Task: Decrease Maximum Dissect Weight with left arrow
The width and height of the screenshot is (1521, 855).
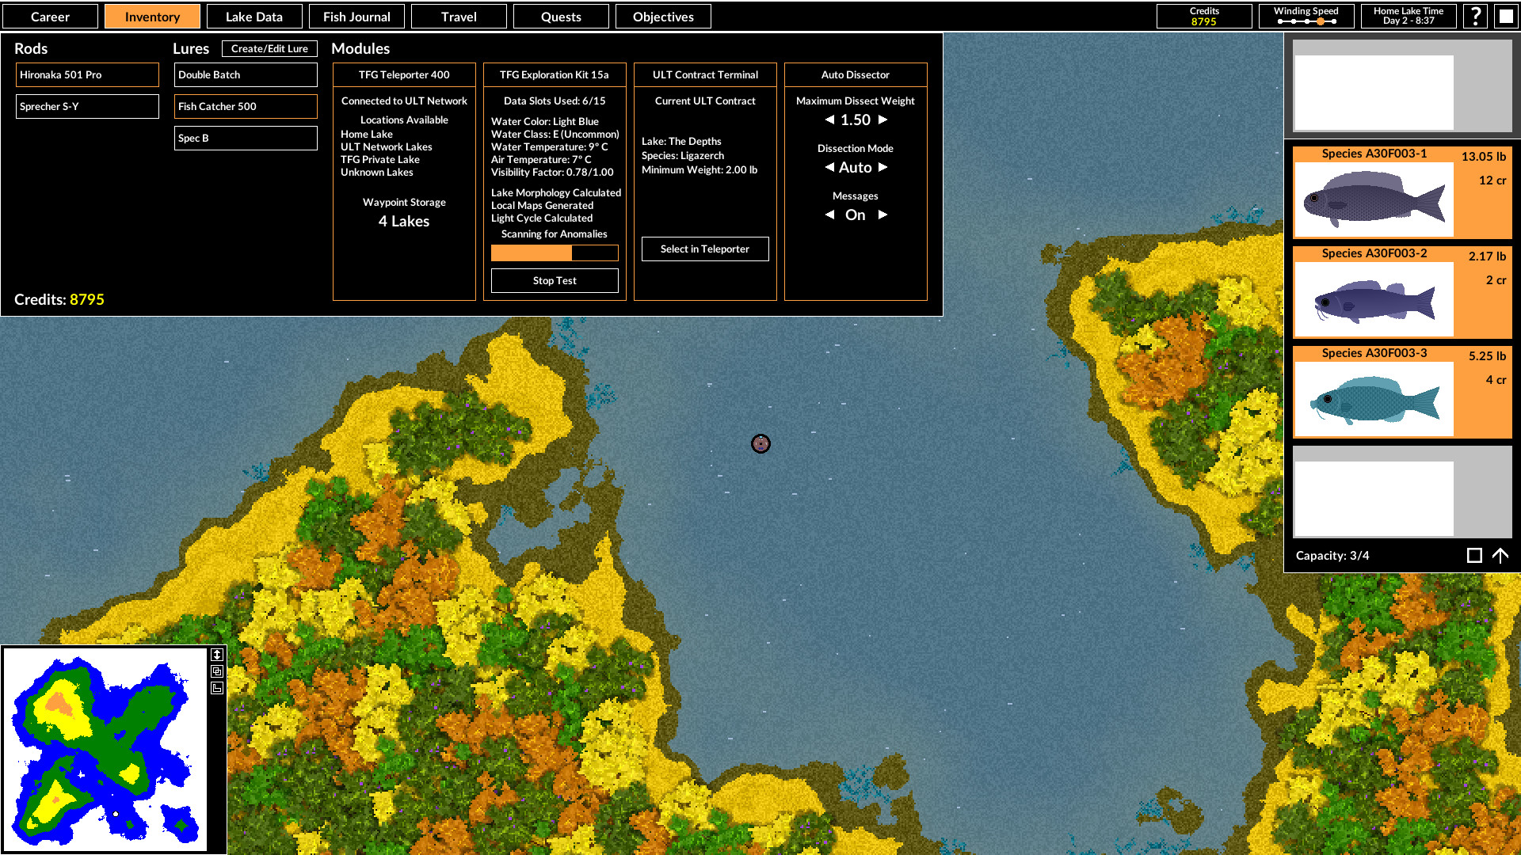Action: pos(829,120)
